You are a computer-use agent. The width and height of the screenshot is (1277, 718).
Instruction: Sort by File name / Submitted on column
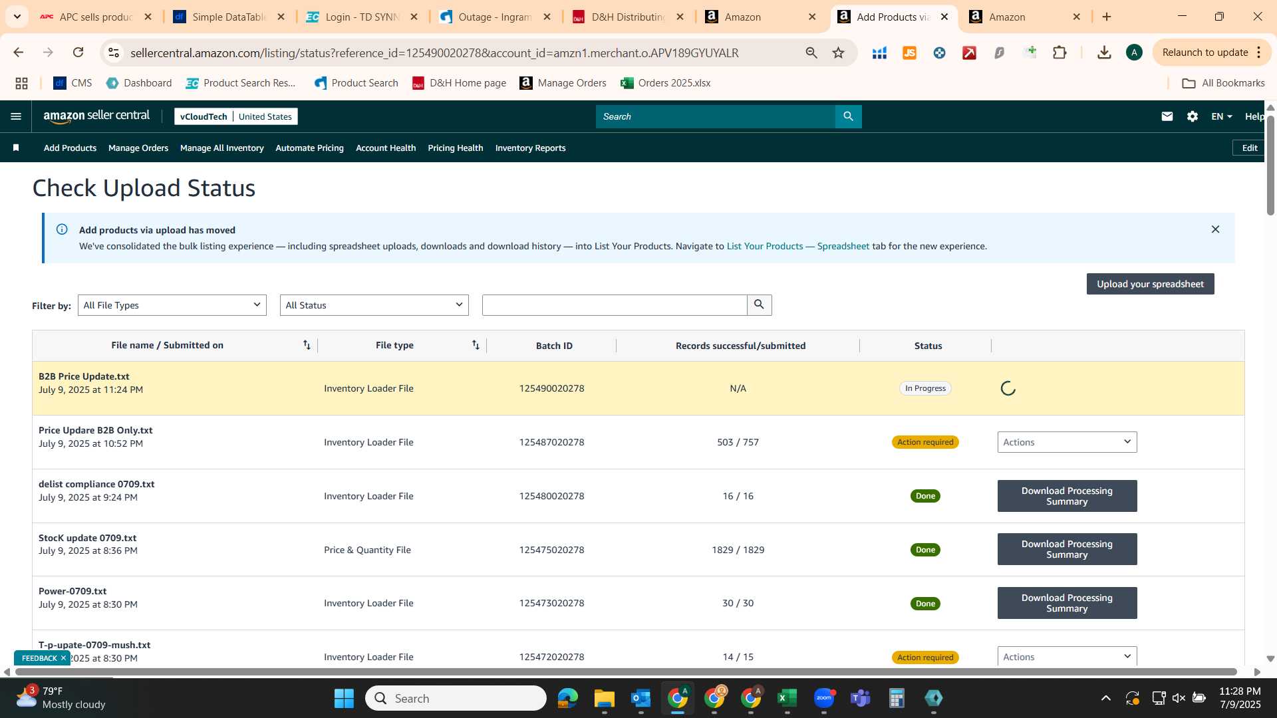(307, 345)
